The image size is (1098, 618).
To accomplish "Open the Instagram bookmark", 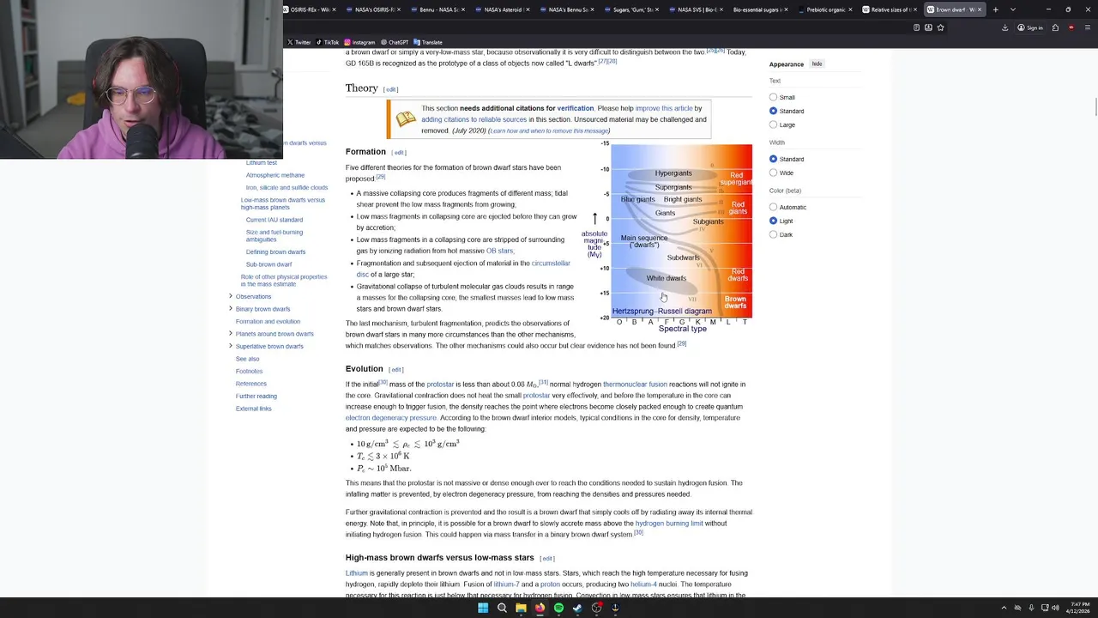I will pos(359,42).
